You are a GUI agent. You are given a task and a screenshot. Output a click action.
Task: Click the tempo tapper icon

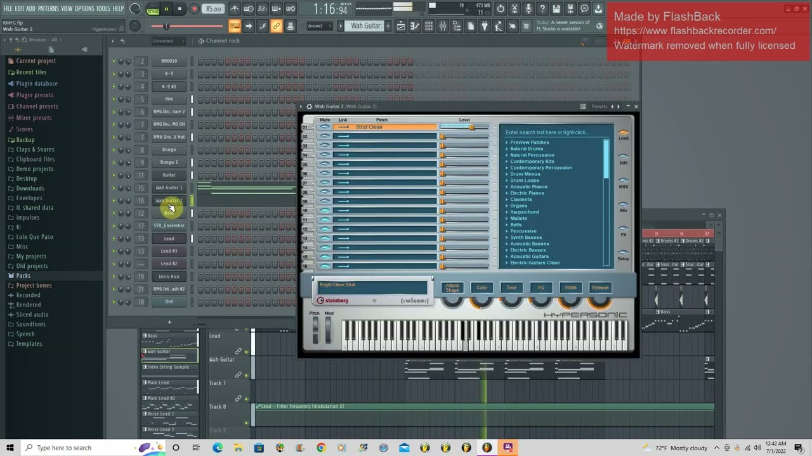pos(499,26)
